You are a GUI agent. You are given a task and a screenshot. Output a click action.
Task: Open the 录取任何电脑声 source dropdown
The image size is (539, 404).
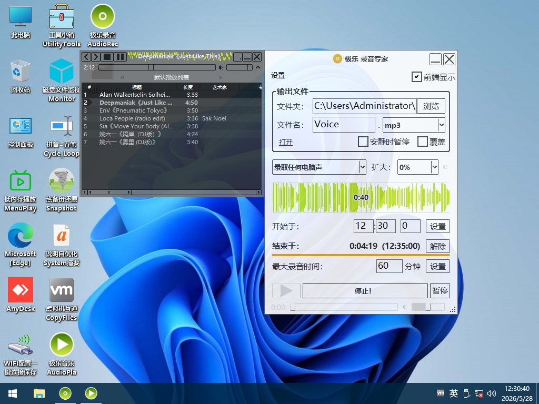319,167
